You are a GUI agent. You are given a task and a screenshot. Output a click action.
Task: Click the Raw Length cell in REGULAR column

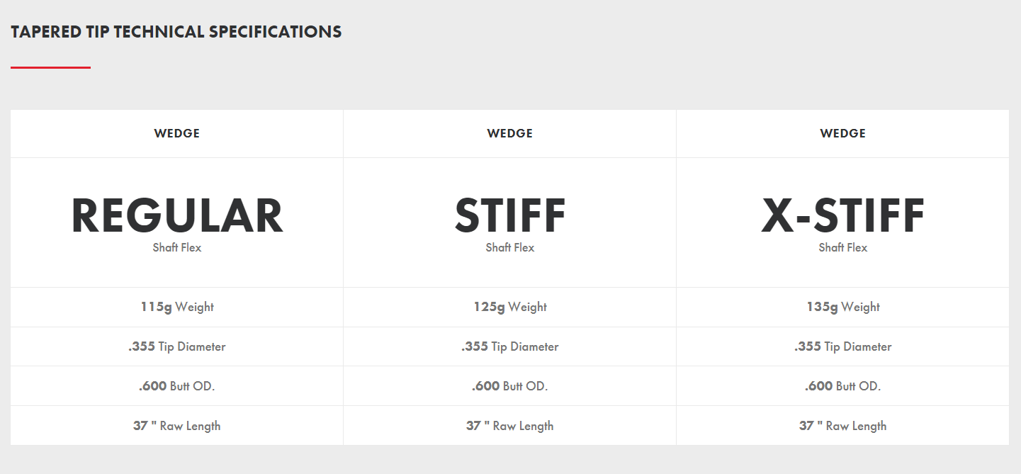coord(177,426)
